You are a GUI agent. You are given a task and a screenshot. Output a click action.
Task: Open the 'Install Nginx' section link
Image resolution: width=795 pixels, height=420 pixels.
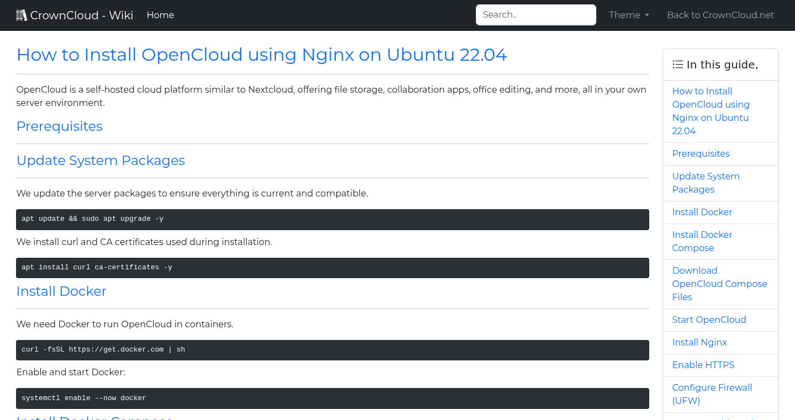coord(699,342)
